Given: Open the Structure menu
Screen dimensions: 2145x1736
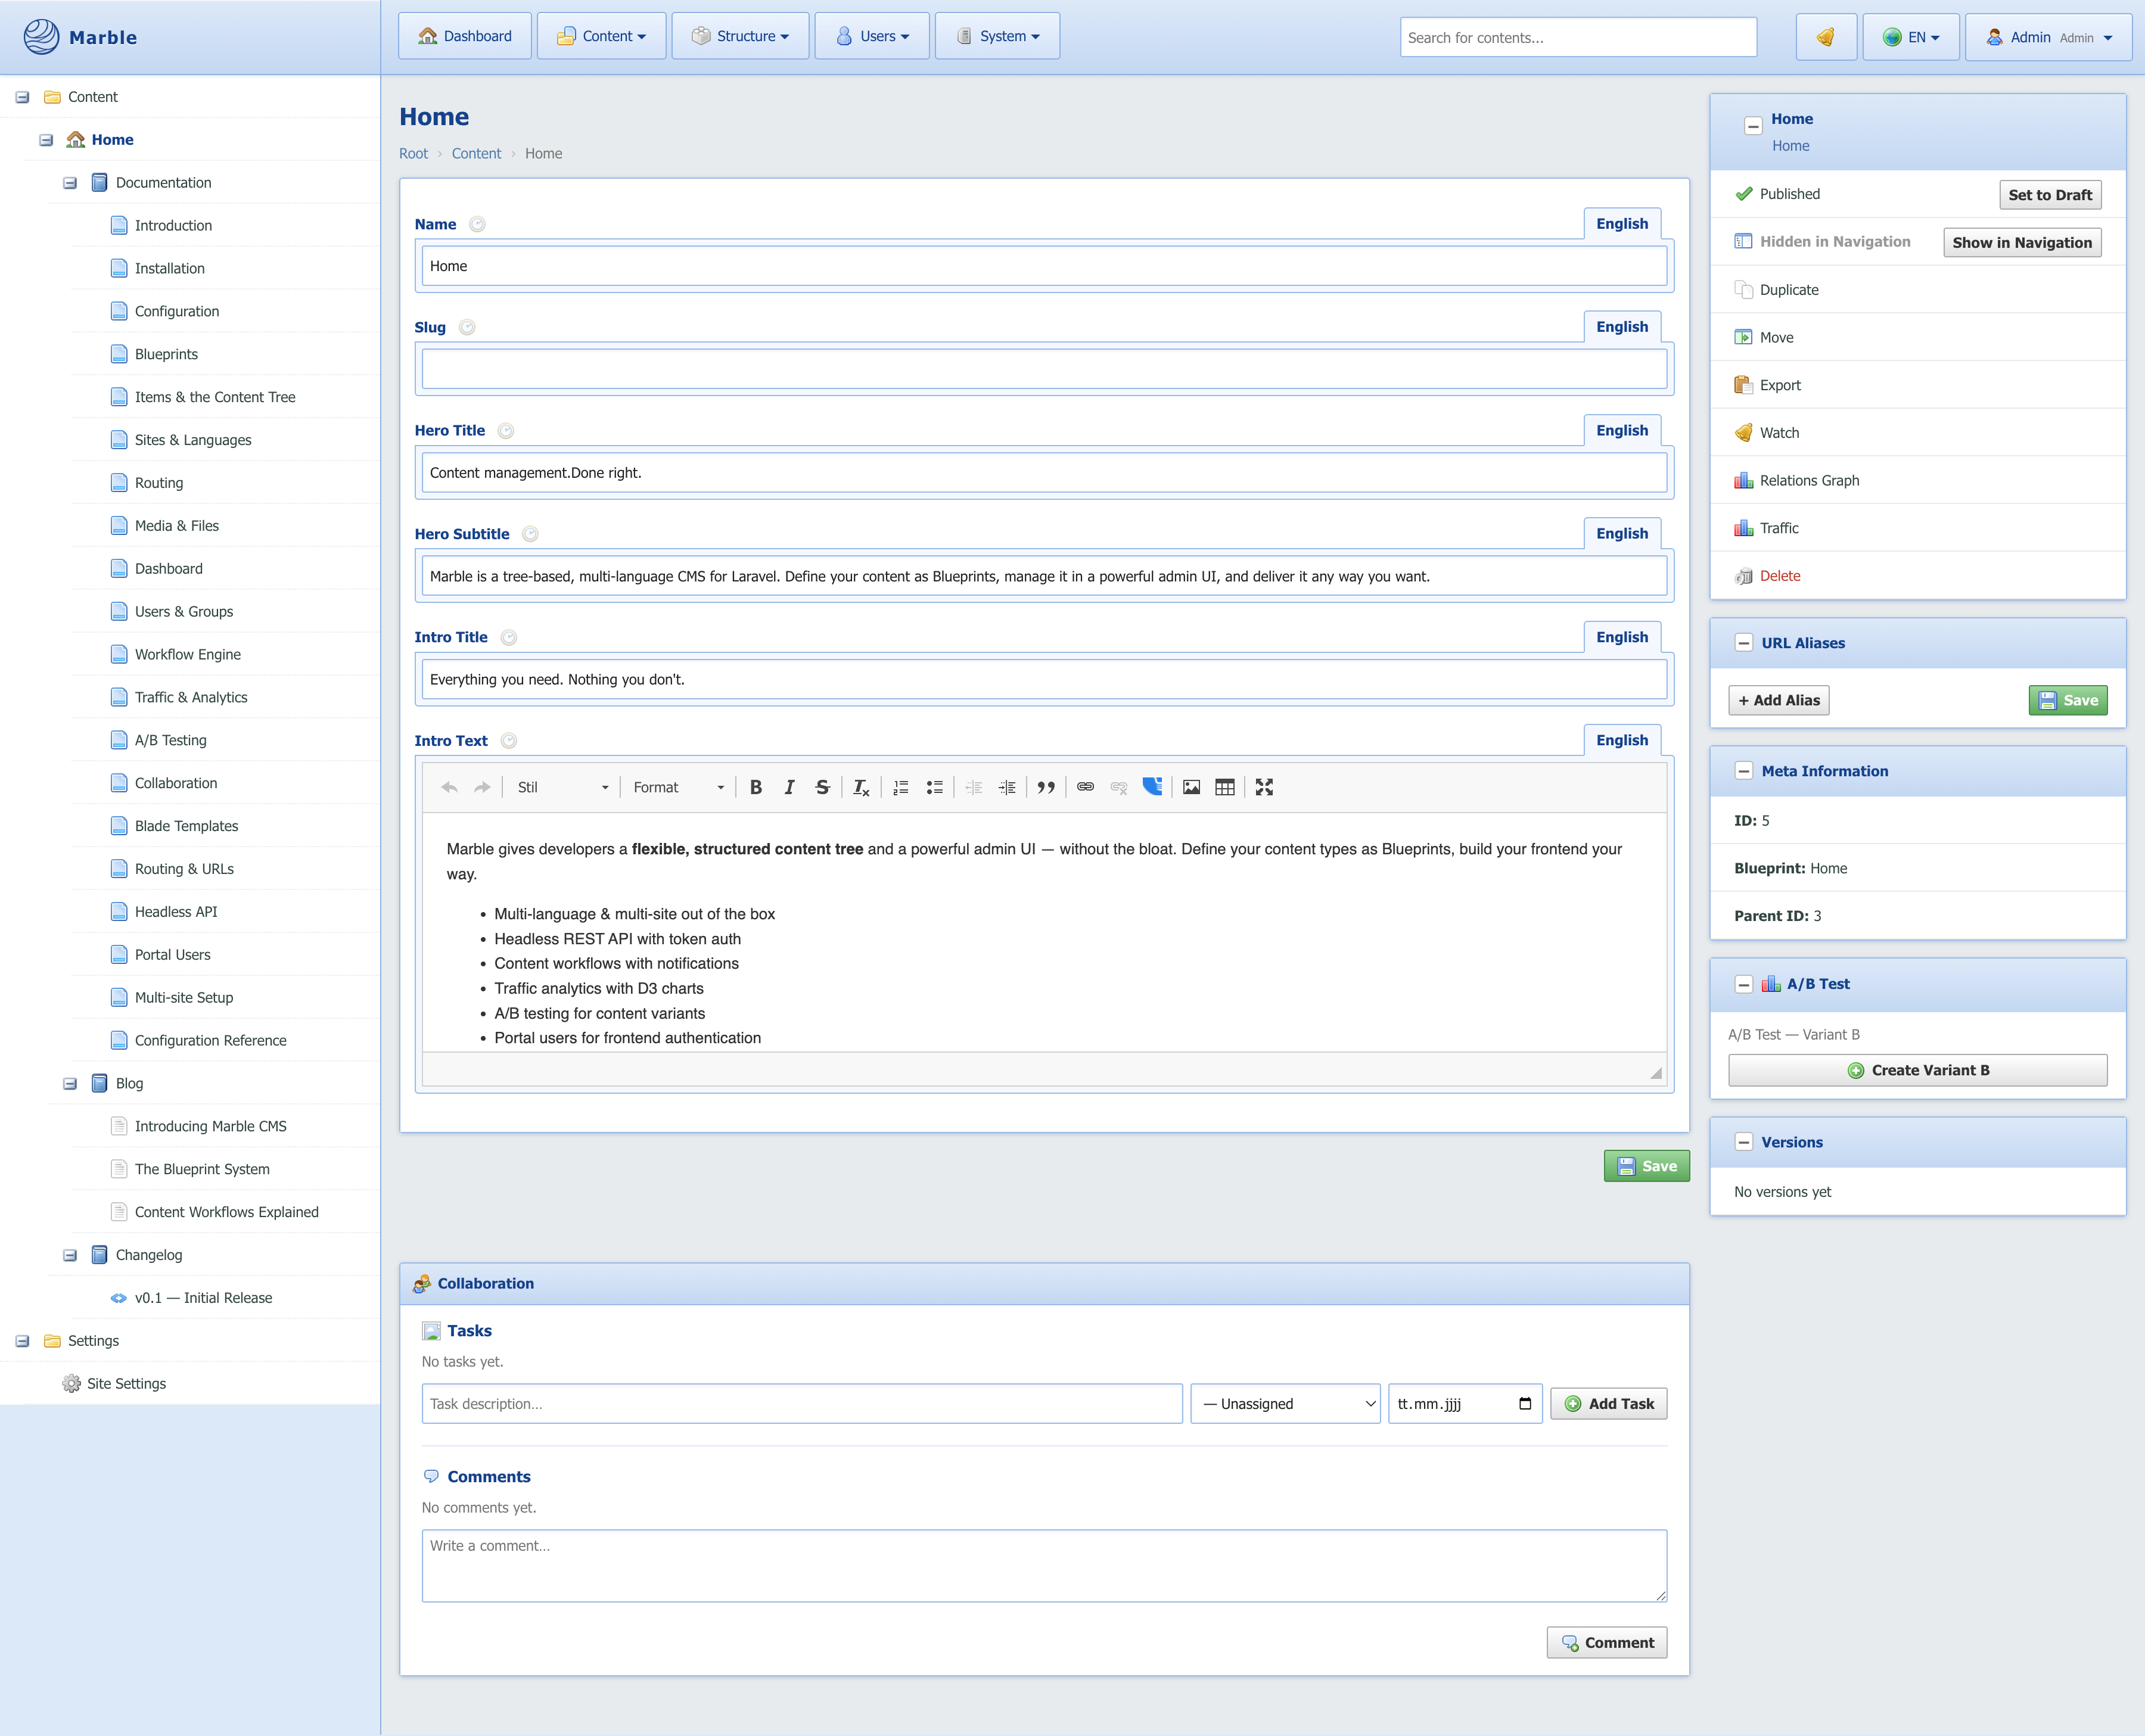Looking at the screenshot, I should click(740, 36).
